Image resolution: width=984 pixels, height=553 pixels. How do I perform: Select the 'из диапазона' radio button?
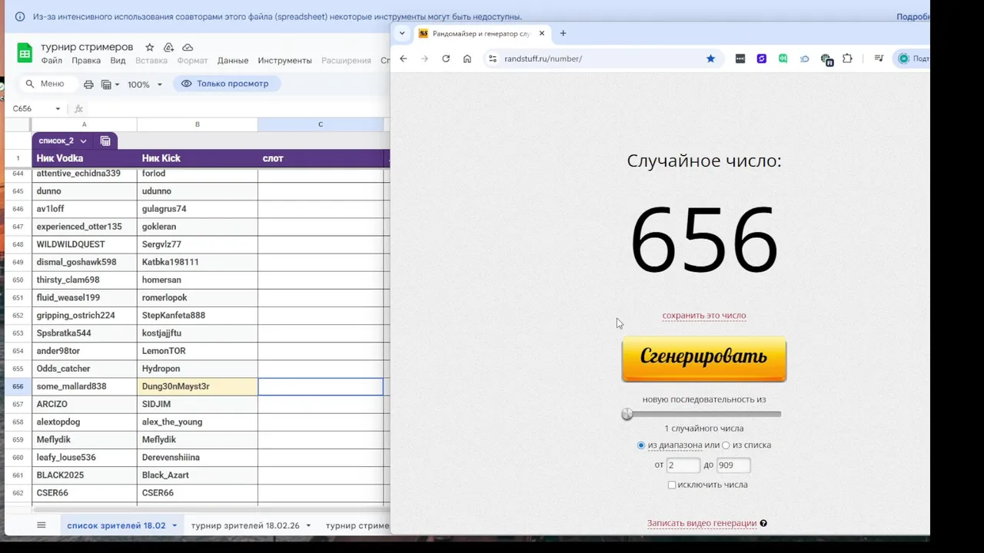[641, 445]
